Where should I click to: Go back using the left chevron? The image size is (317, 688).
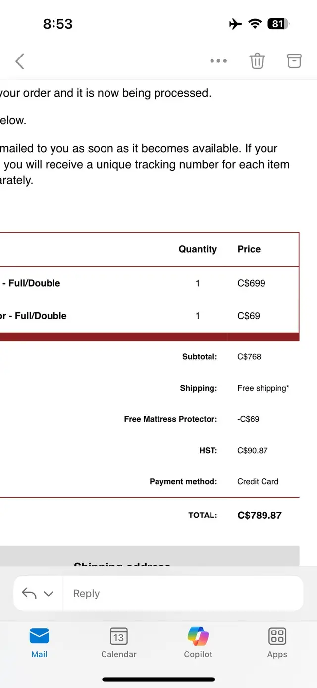tap(20, 61)
